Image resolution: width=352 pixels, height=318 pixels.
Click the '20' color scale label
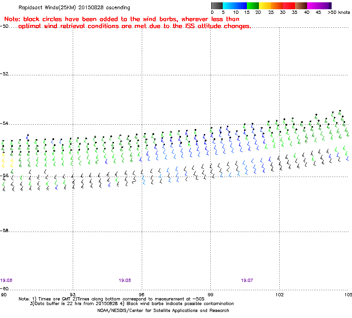(258, 12)
